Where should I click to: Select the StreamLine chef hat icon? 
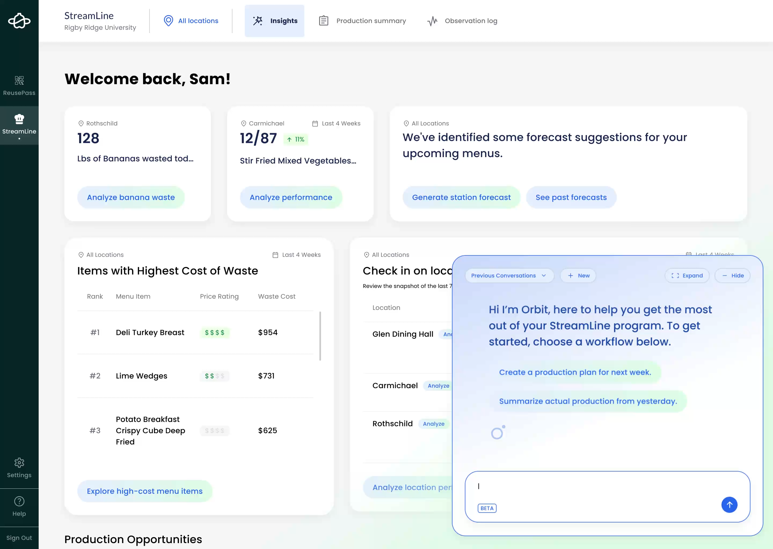click(x=19, y=119)
